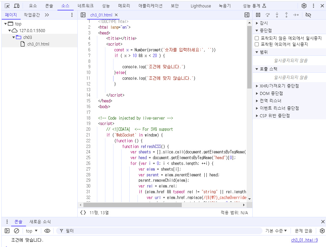Click the step icon in debugger

tap(296, 15)
